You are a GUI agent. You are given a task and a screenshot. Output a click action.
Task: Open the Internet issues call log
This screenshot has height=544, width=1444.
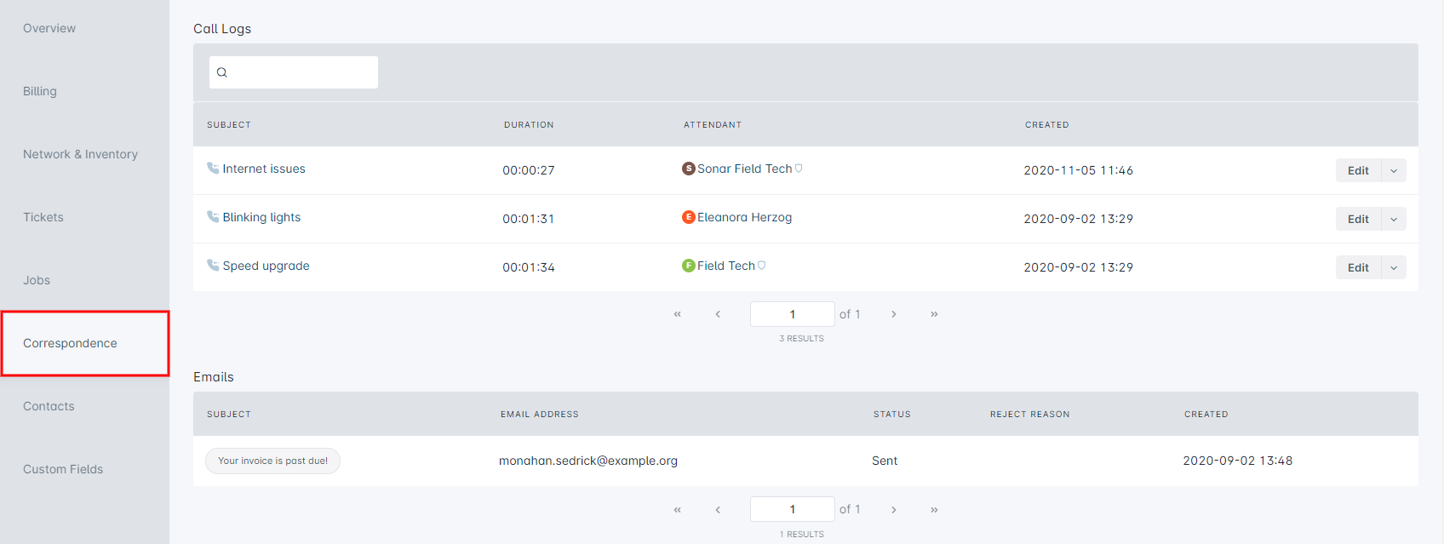coord(264,169)
